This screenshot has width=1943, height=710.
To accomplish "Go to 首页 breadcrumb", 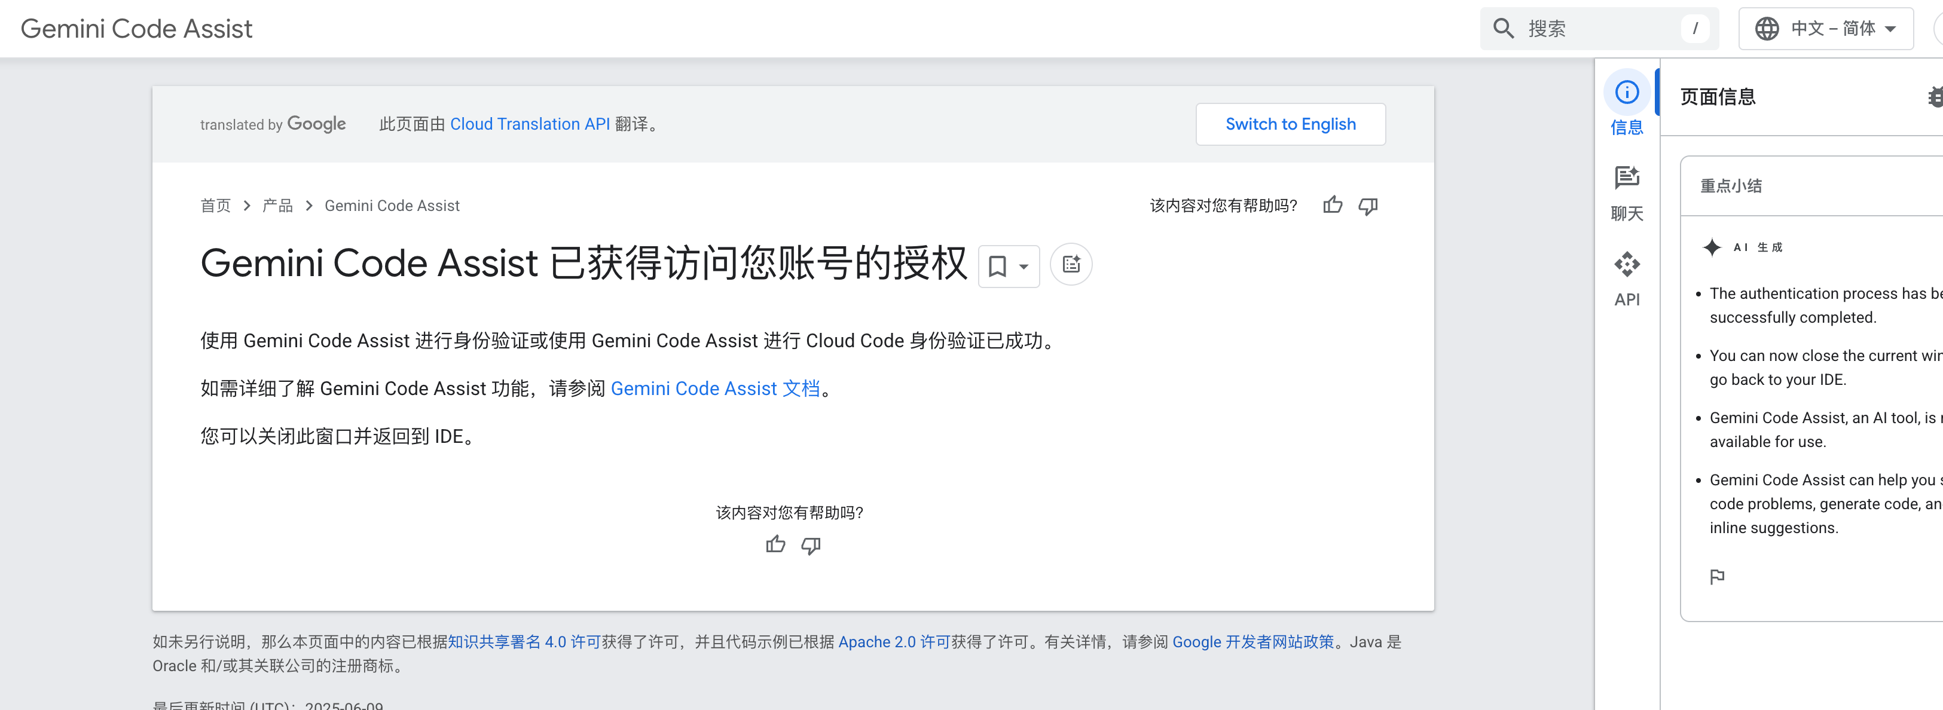I will point(216,206).
